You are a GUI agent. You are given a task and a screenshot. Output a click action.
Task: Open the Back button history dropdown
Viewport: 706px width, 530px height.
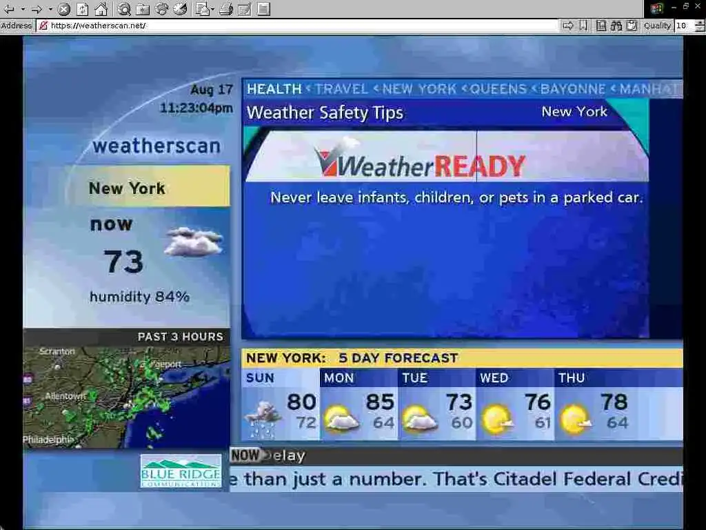click(23, 9)
